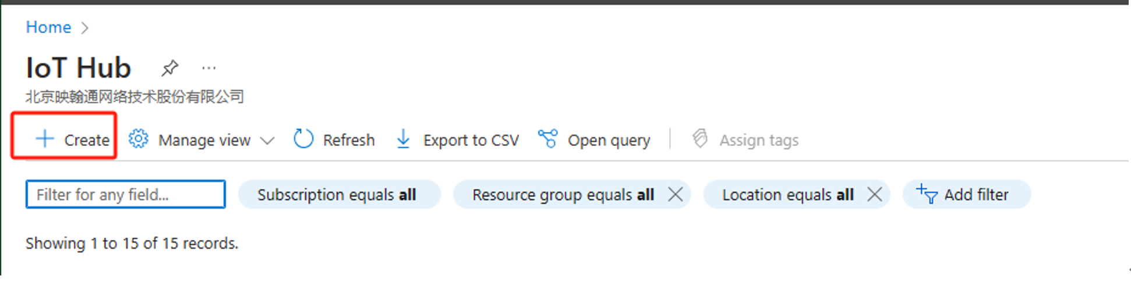Go to the Home breadcrumb link
This screenshot has width=1131, height=290.
48,27
